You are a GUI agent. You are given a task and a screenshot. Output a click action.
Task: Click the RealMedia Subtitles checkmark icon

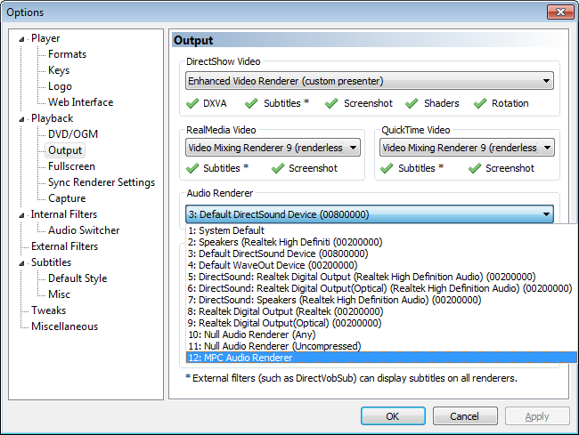[x=192, y=168]
